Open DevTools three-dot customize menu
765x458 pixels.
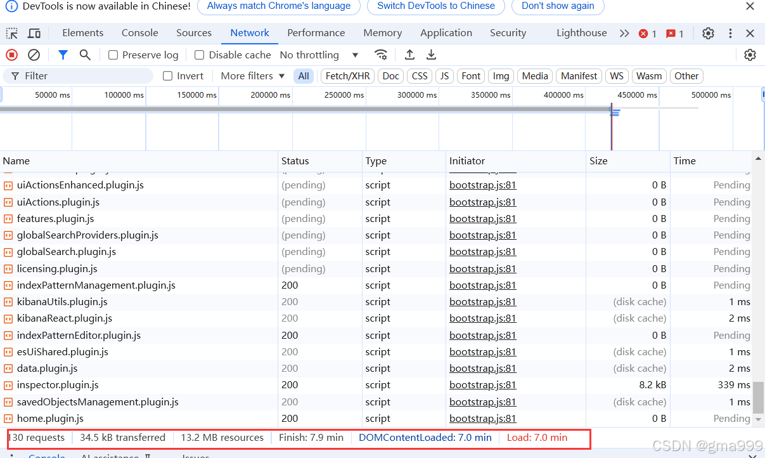click(x=730, y=34)
